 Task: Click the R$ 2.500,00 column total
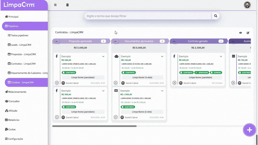pyautogui.click(x=198, y=48)
